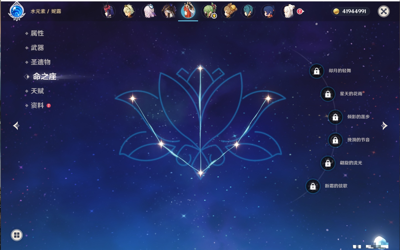Open the locked constellation 星天的花雨
Viewport: 400px width, 250px height.
[328, 94]
